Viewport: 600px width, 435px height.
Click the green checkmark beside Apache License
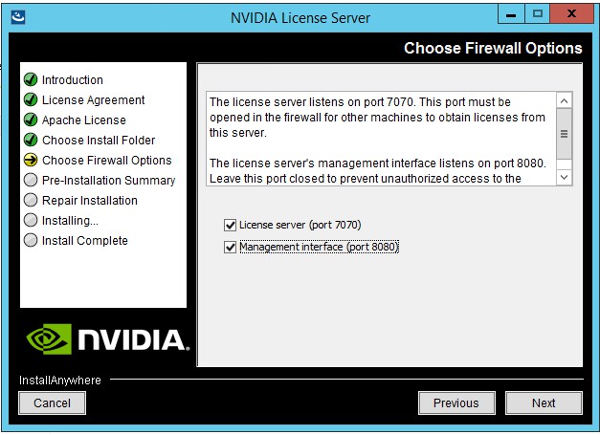(x=31, y=120)
